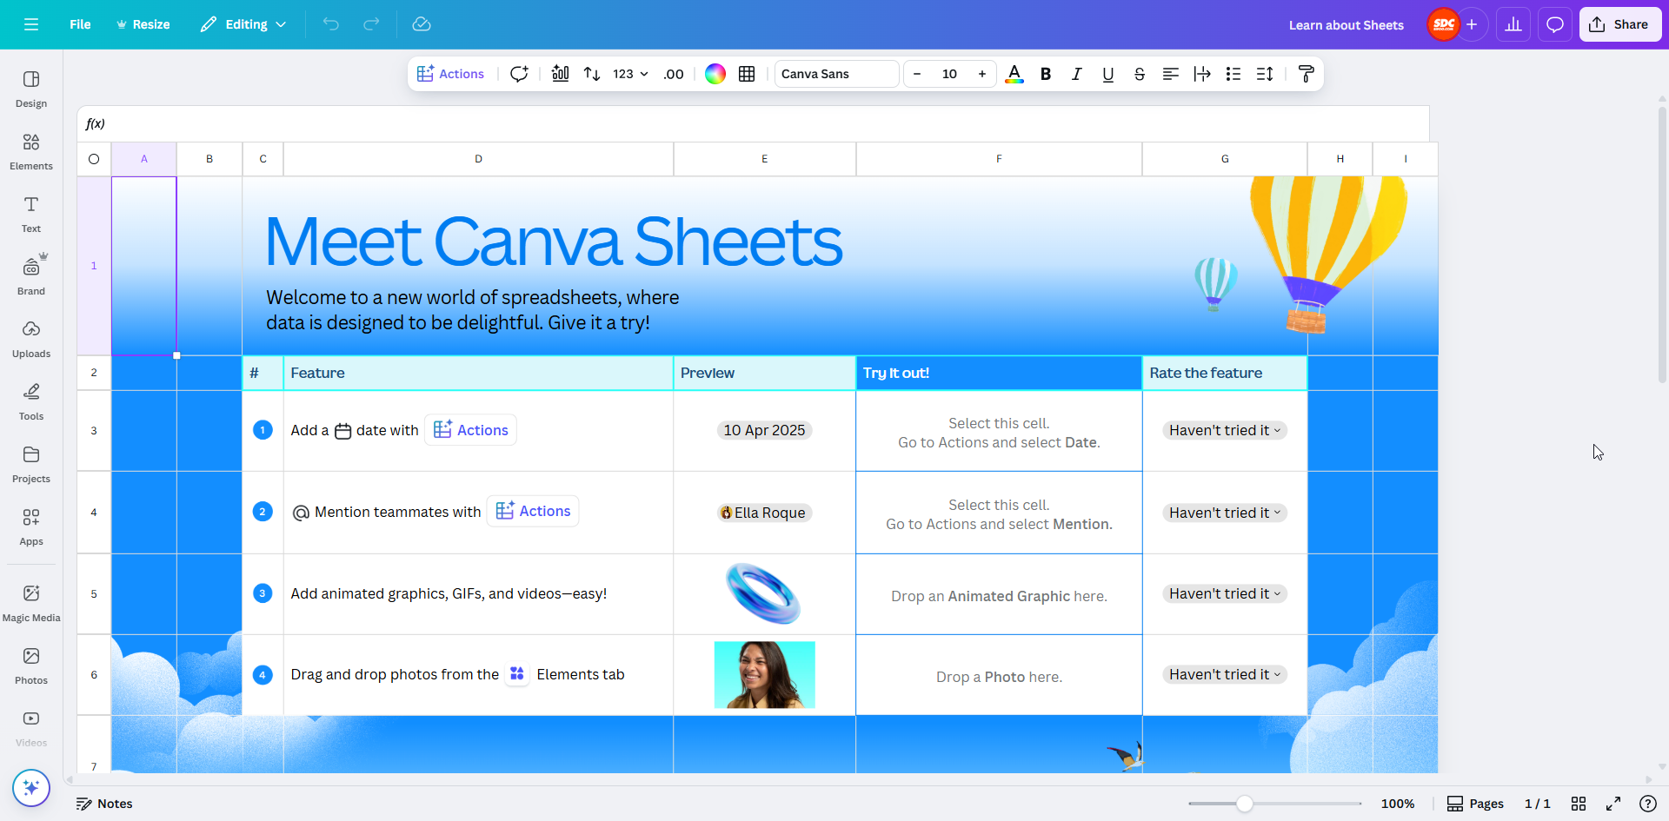The height and width of the screenshot is (821, 1669).
Task: Decrease font size with minus
Action: point(917,74)
